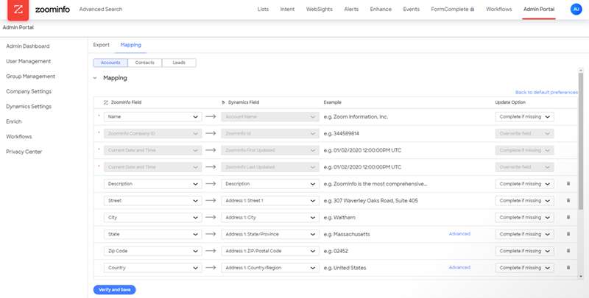Open Advanced settings for Country row
589x298 pixels.
tap(459, 268)
